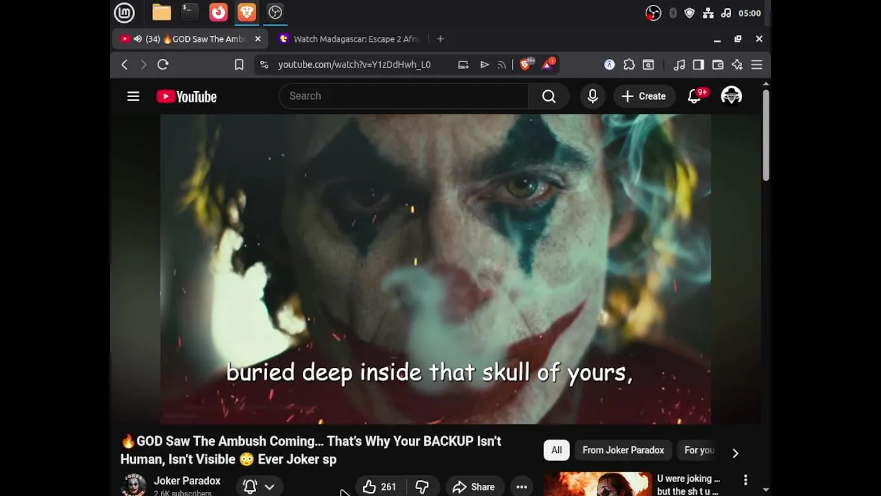Open YouTube notifications bell

coord(694,96)
